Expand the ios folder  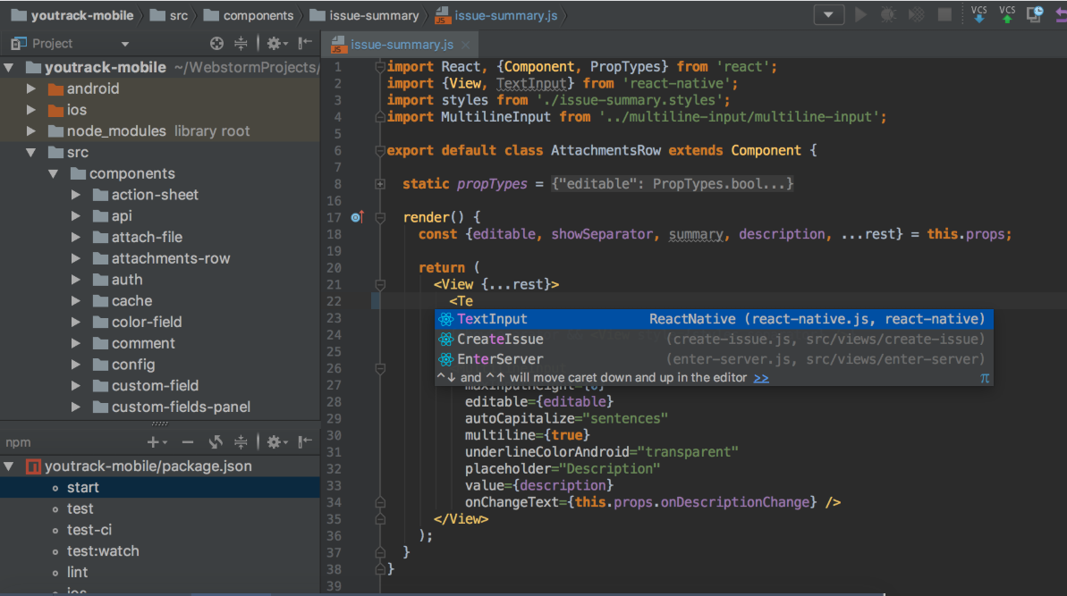pos(30,109)
